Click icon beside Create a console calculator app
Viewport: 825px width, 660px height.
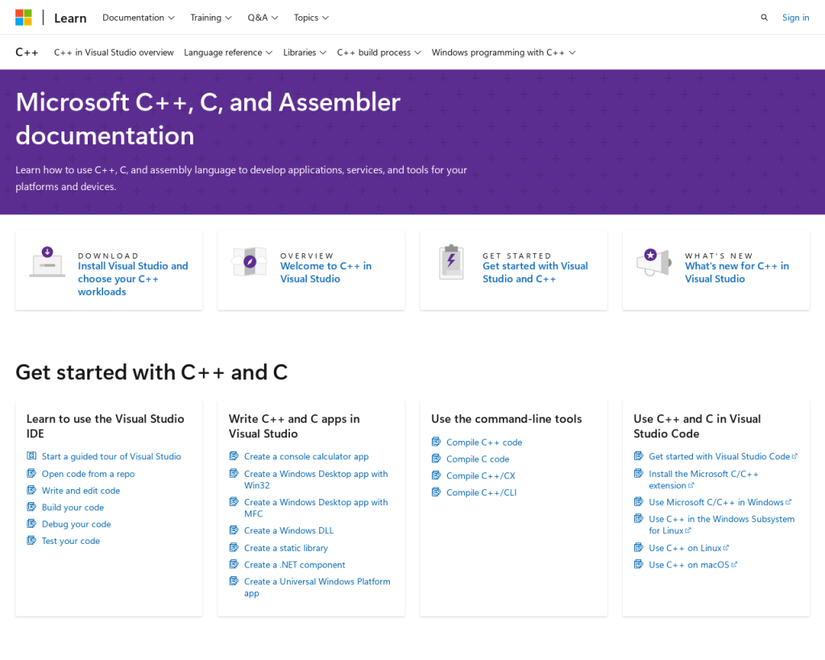tap(234, 456)
